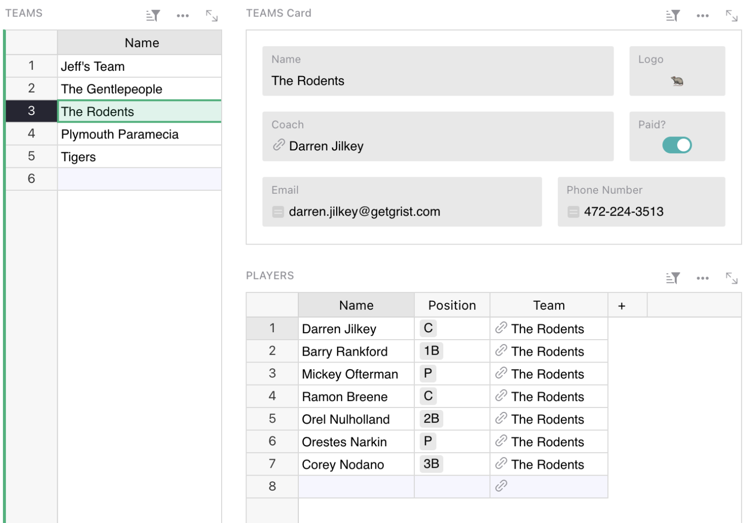The image size is (747, 523).
Task: Click the Email field formula icon
Action: pyautogui.click(x=278, y=212)
